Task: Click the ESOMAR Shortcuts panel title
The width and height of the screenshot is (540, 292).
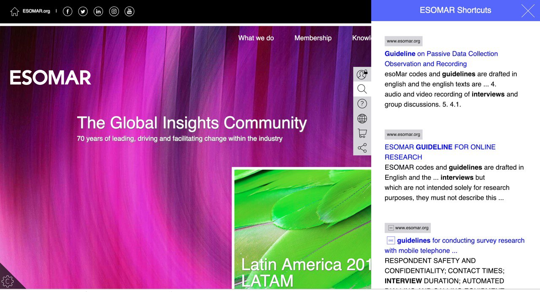Action: tap(455, 11)
